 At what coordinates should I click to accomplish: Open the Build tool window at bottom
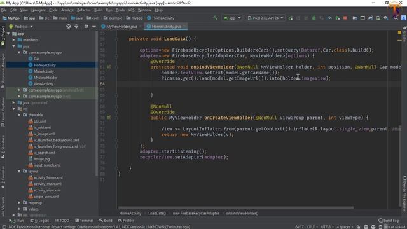point(106,221)
